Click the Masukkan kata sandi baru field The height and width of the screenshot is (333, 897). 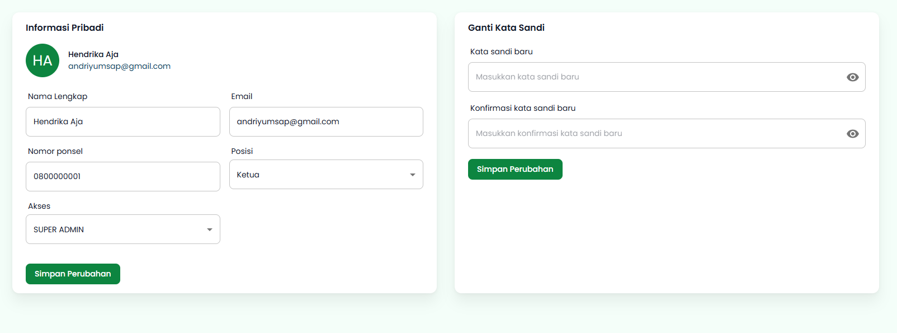tap(654, 77)
